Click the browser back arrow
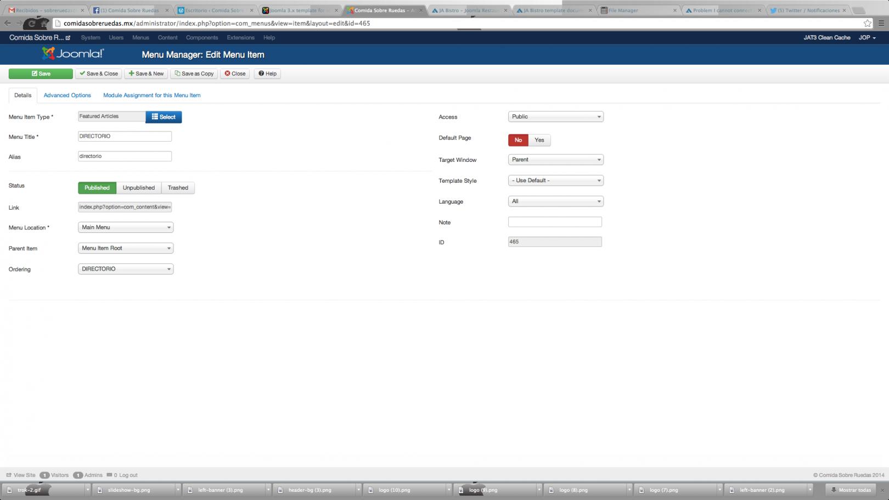 pyautogui.click(x=8, y=23)
